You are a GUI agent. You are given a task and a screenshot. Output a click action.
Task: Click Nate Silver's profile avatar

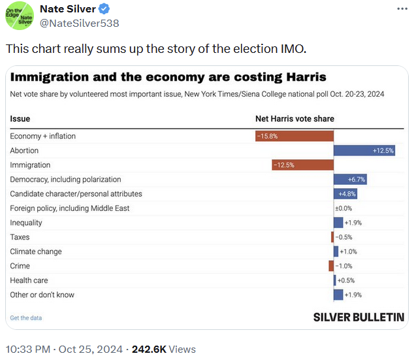[x=19, y=16]
